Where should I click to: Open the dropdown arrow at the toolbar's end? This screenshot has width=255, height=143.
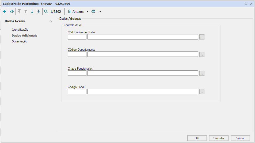(x=100, y=12)
